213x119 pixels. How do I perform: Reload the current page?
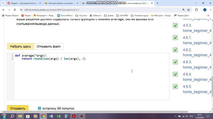(x=15, y=10)
